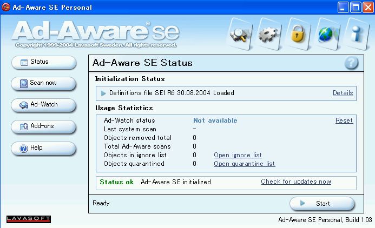
Task: Open settings via the gear icon
Action: pyautogui.click(x=268, y=34)
